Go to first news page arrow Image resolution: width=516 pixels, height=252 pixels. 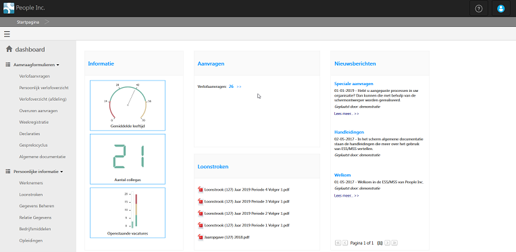click(x=338, y=243)
